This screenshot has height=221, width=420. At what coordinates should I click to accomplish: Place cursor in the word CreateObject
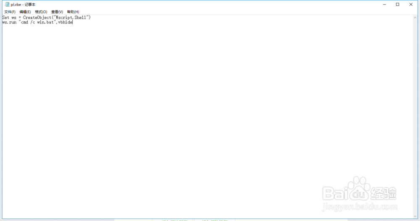point(37,17)
